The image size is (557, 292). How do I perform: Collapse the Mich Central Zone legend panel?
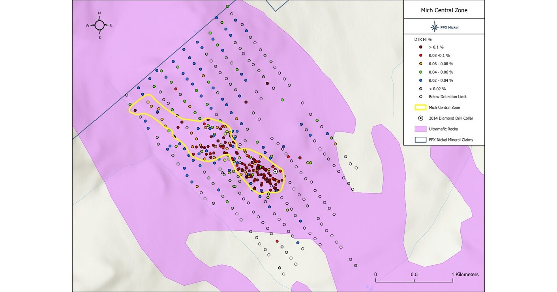(x=444, y=9)
